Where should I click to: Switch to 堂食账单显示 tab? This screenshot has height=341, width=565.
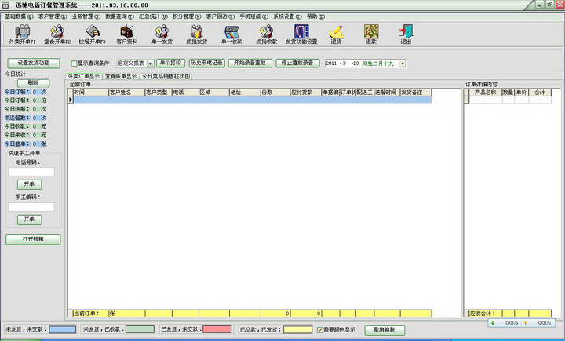[121, 76]
